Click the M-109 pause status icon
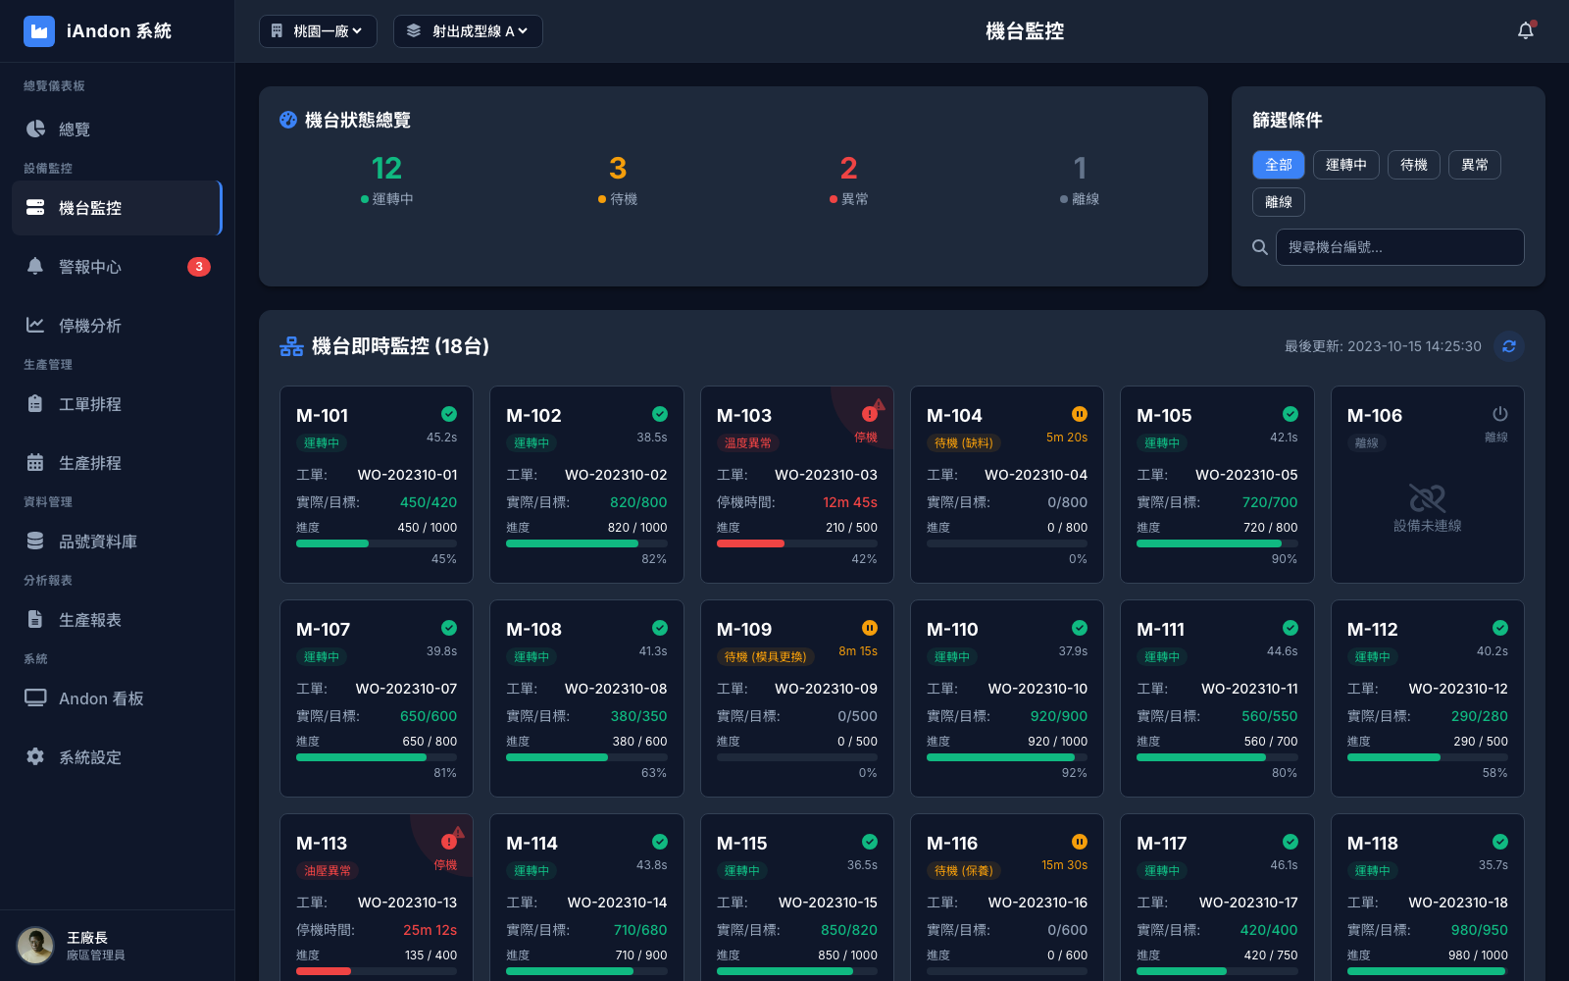Viewport: 1569px width, 981px height. click(870, 628)
